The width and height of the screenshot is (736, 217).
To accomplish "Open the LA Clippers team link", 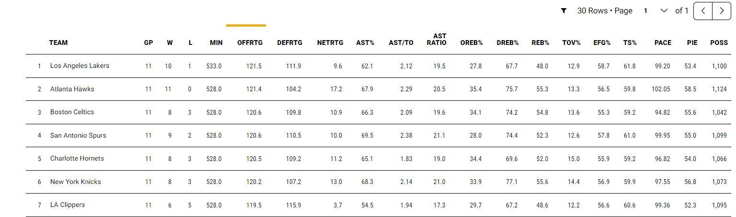I will [68, 205].
